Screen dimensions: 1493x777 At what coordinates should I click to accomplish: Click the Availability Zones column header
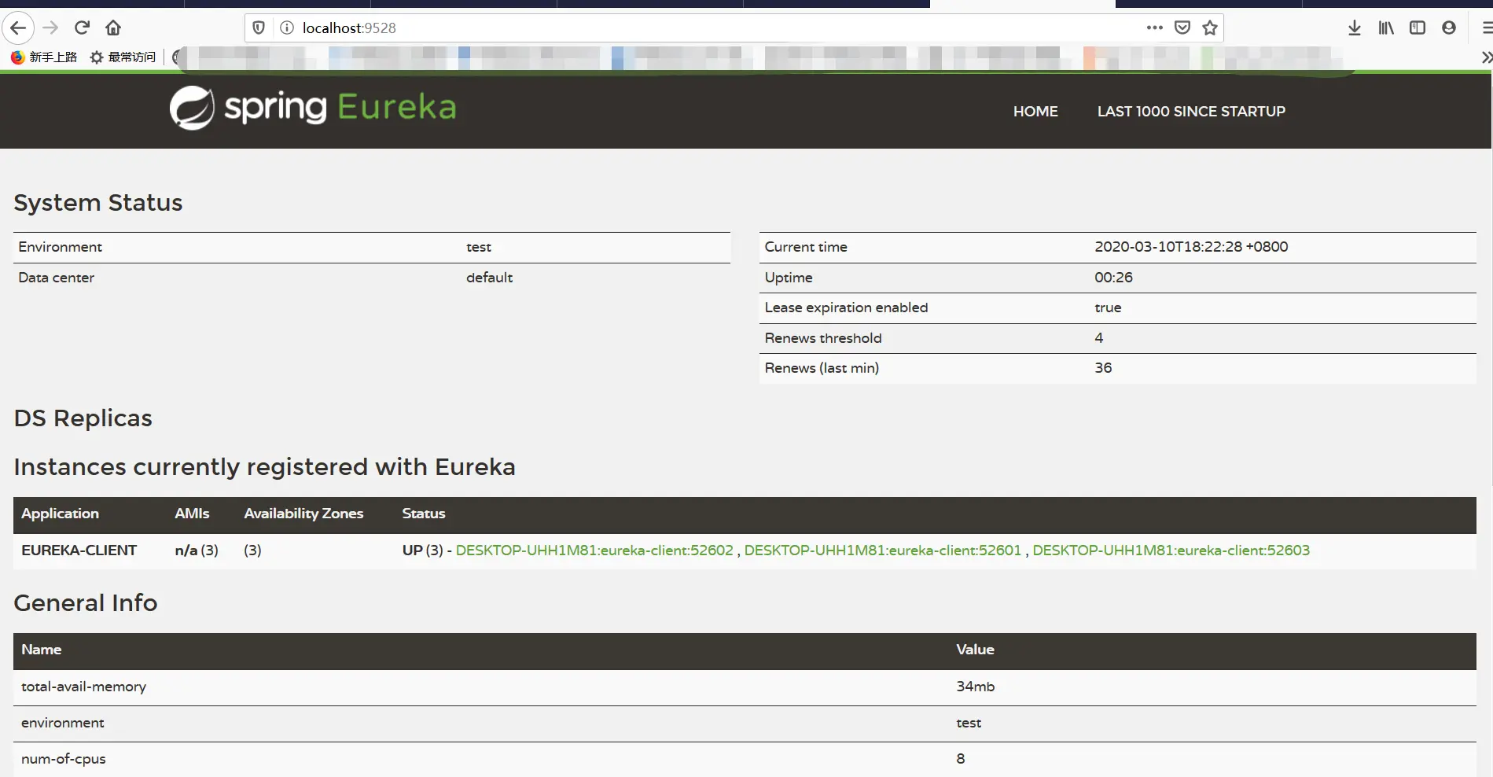[303, 514]
